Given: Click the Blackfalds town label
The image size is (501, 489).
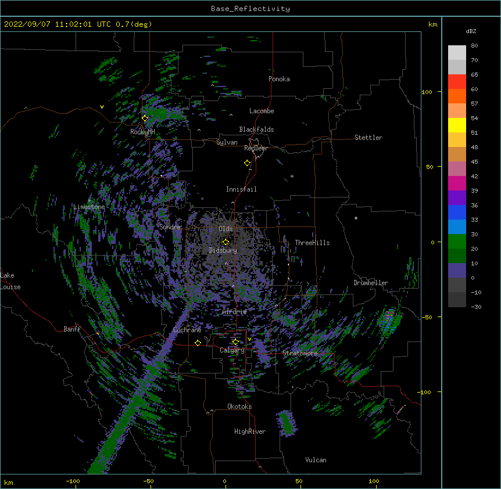Looking at the screenshot, I should [x=256, y=130].
